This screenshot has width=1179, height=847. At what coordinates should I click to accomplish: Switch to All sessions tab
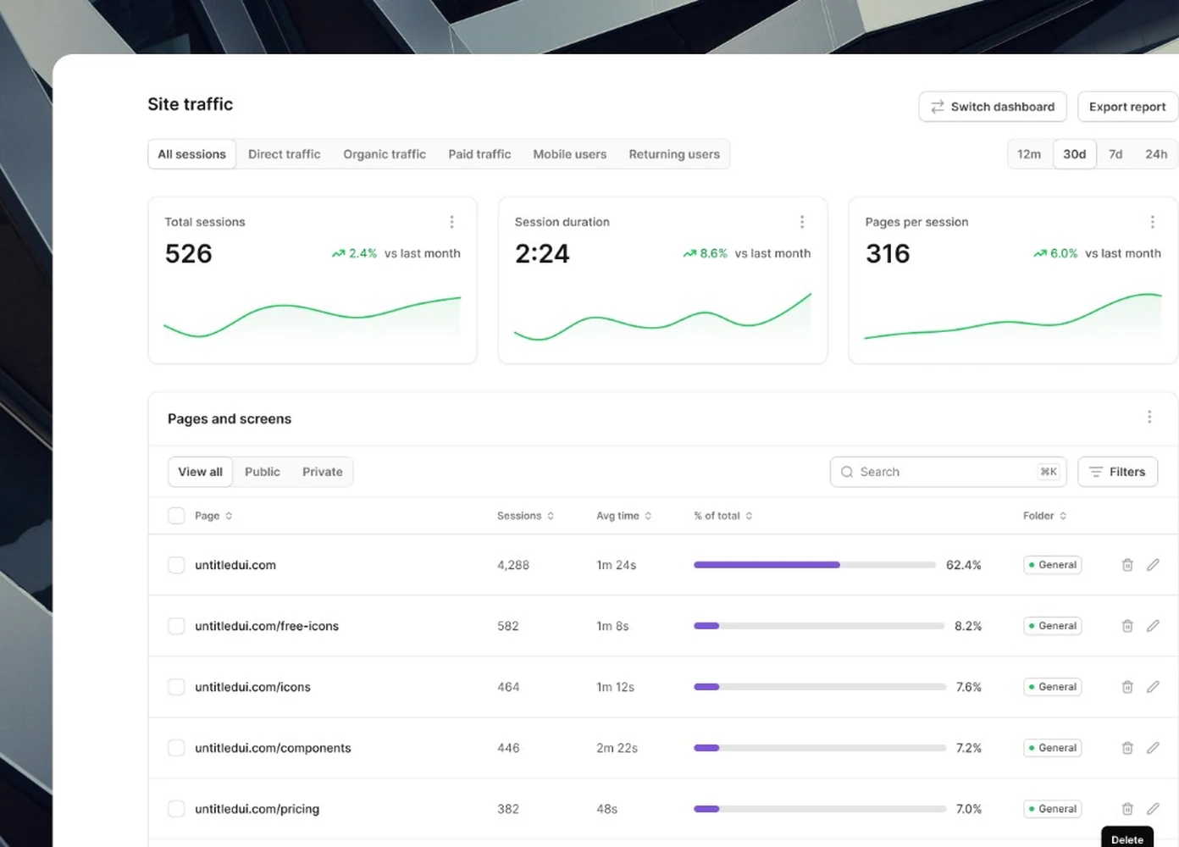pyautogui.click(x=192, y=154)
